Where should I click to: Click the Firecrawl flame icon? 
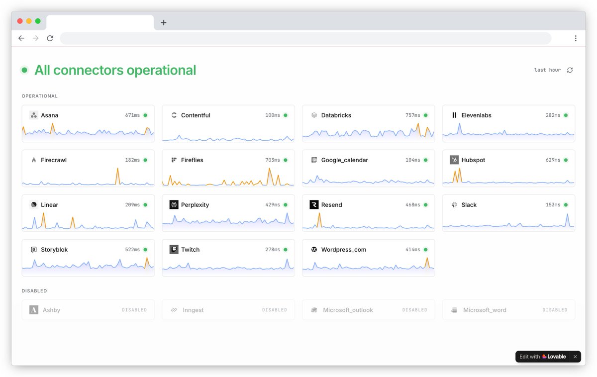pyautogui.click(x=34, y=160)
